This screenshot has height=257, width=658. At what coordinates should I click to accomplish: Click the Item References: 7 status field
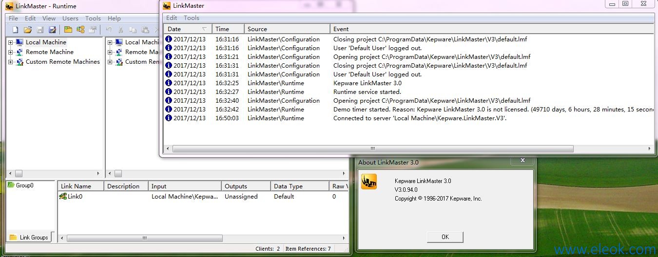(308, 249)
